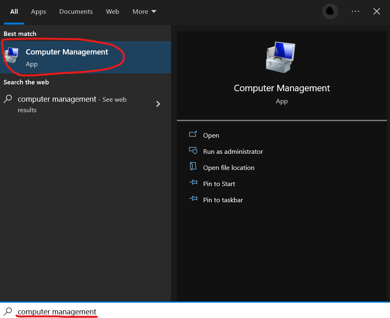
Task: Click the Computer Management toolbox icon in results
Action: [11, 55]
